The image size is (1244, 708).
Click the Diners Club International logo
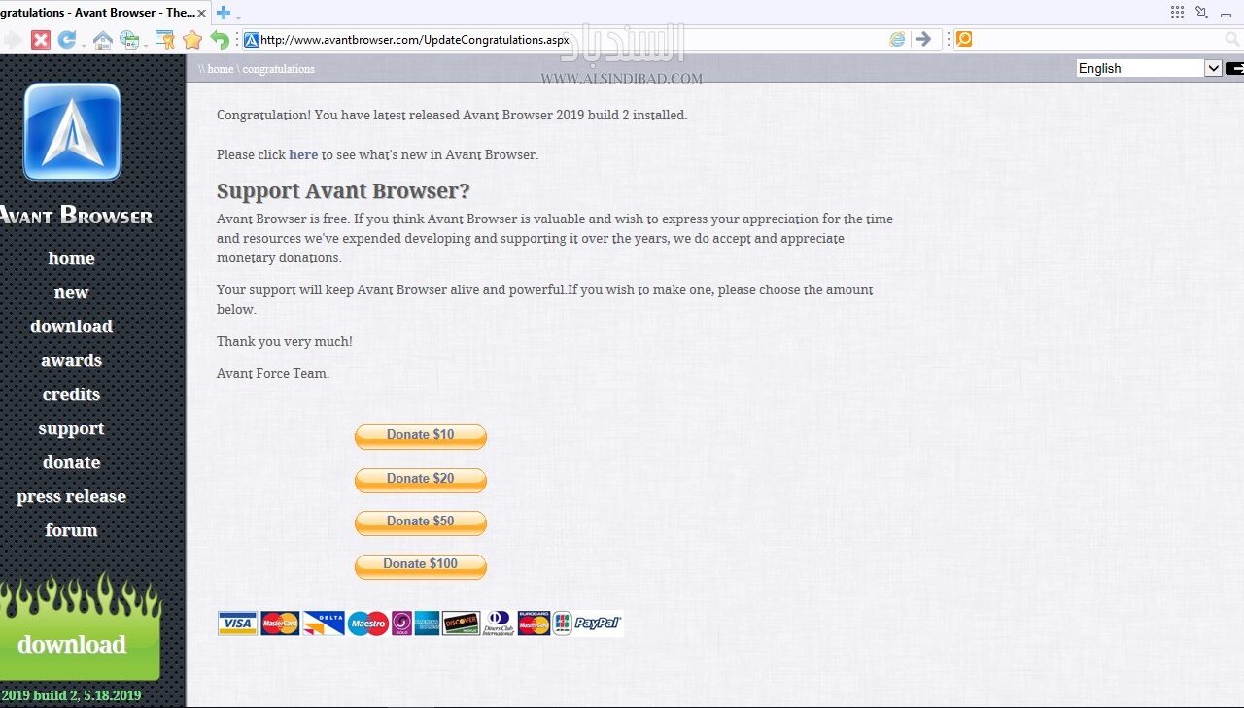[498, 624]
